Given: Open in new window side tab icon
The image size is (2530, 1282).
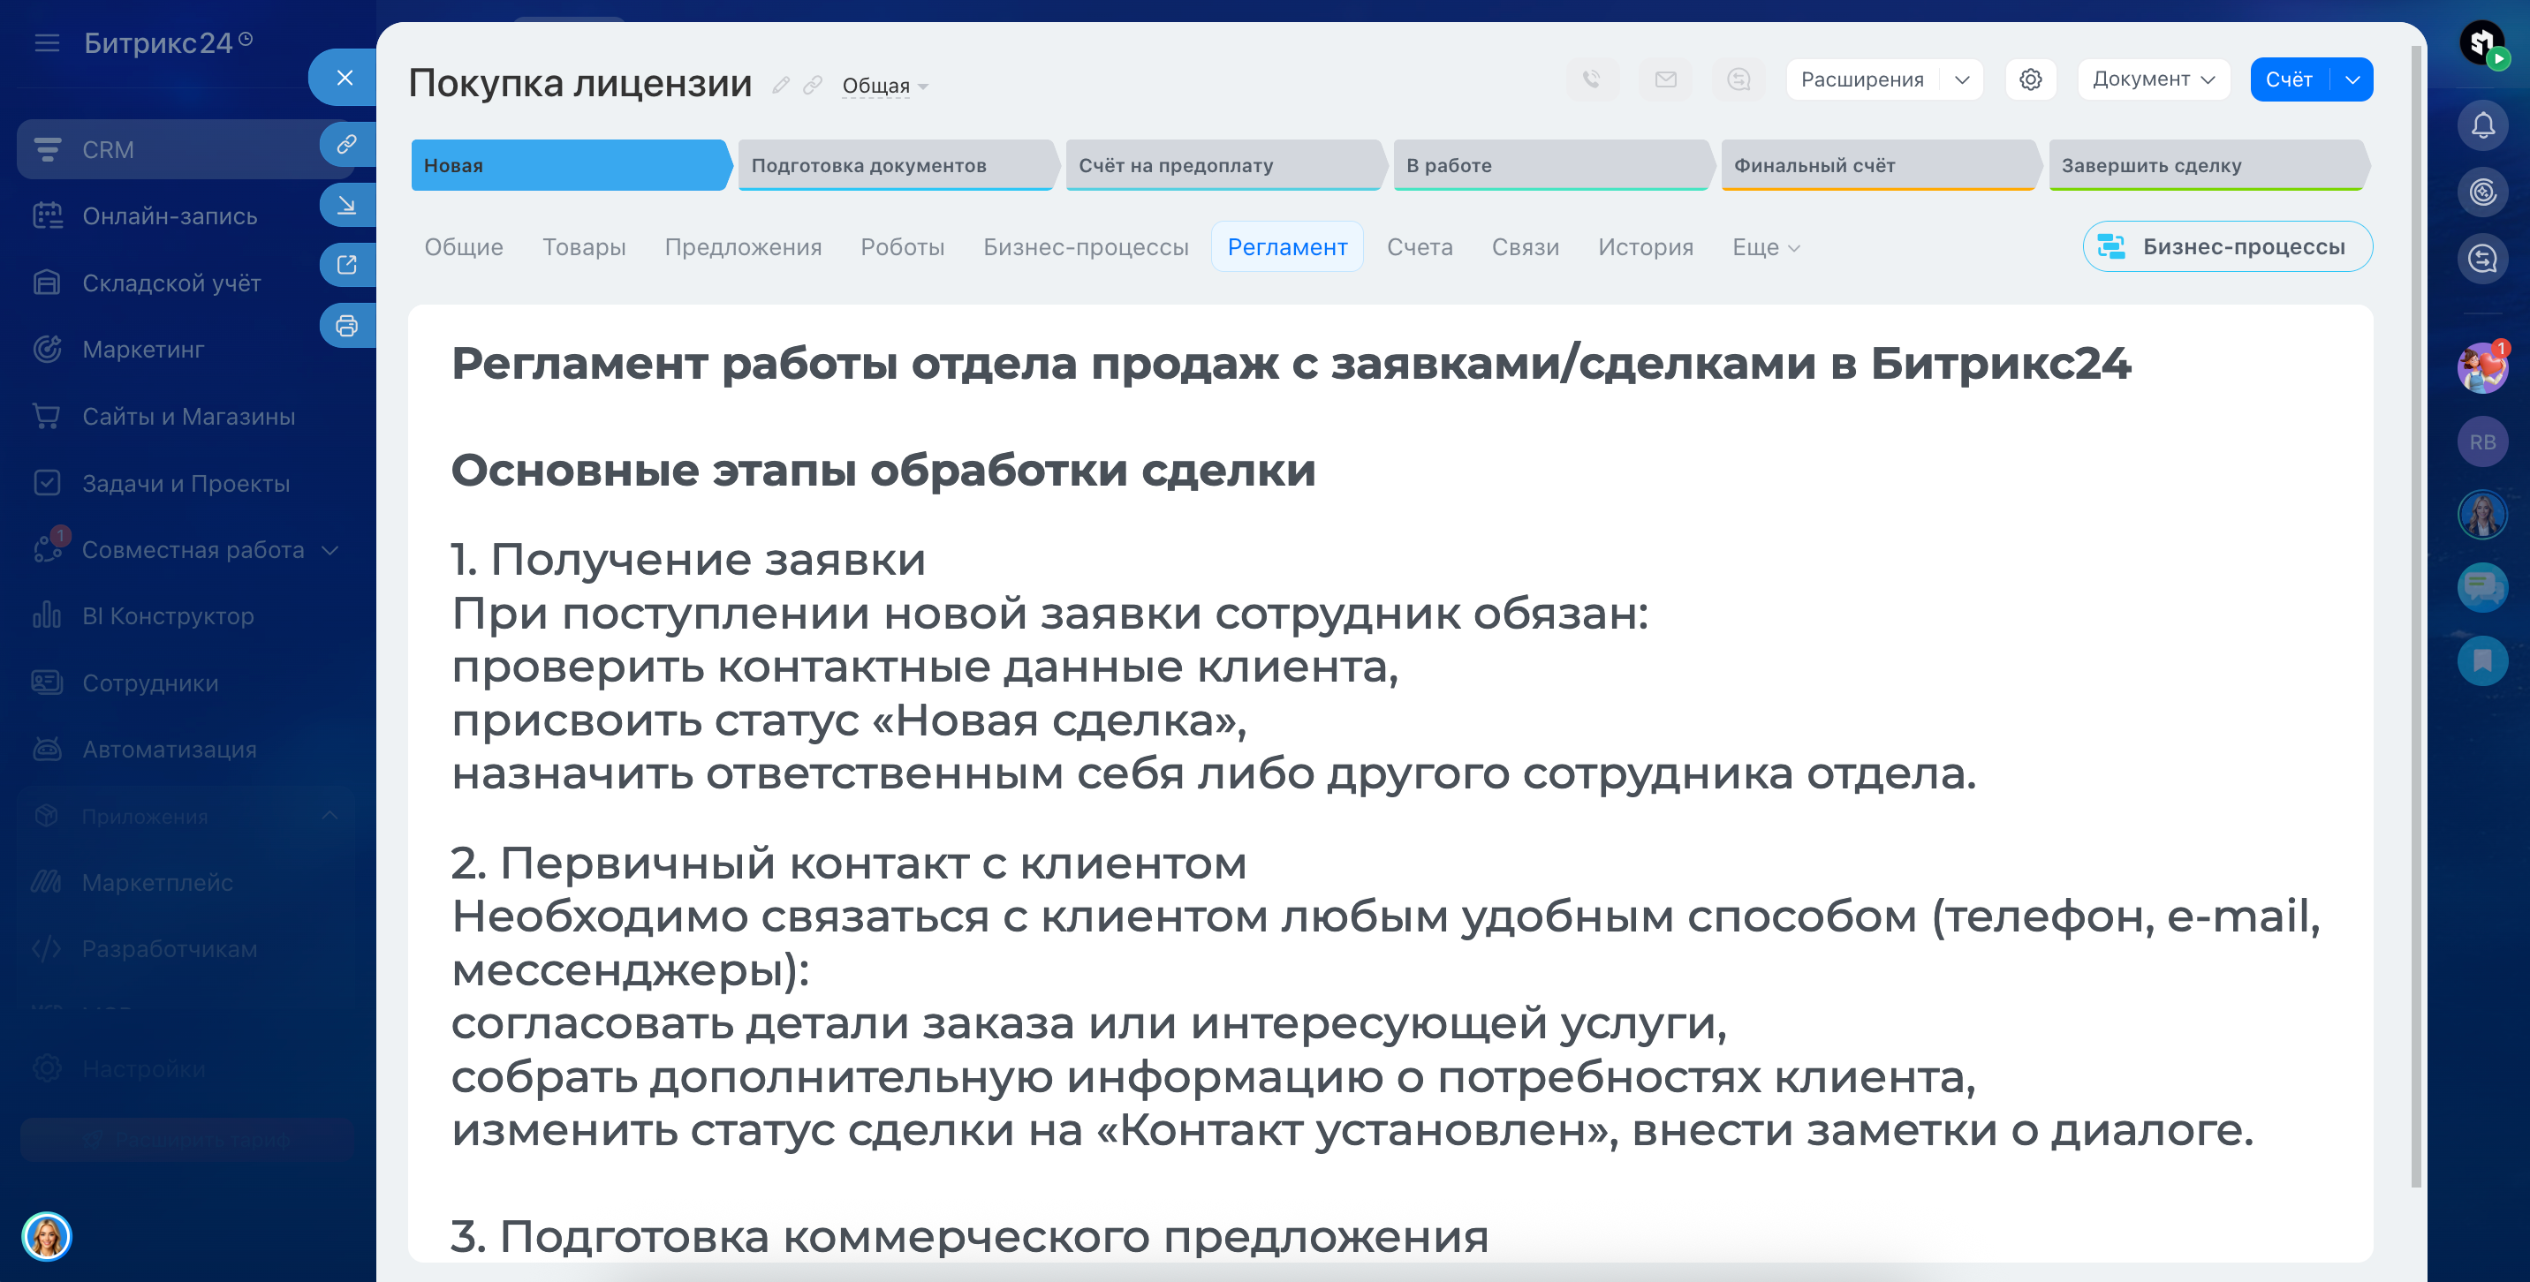Looking at the screenshot, I should [346, 265].
